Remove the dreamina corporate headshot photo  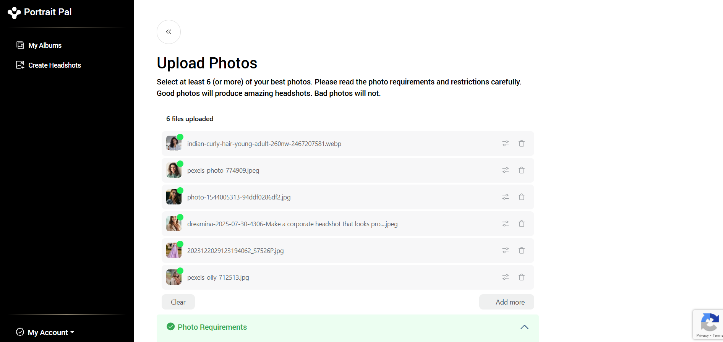click(x=521, y=224)
